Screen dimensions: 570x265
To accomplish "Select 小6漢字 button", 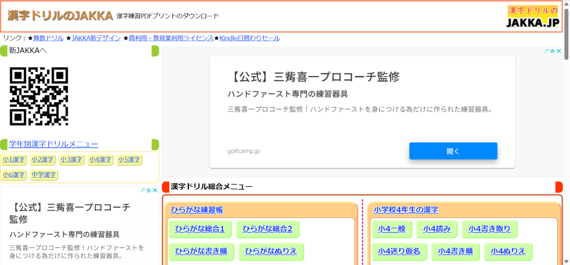I will click(14, 175).
